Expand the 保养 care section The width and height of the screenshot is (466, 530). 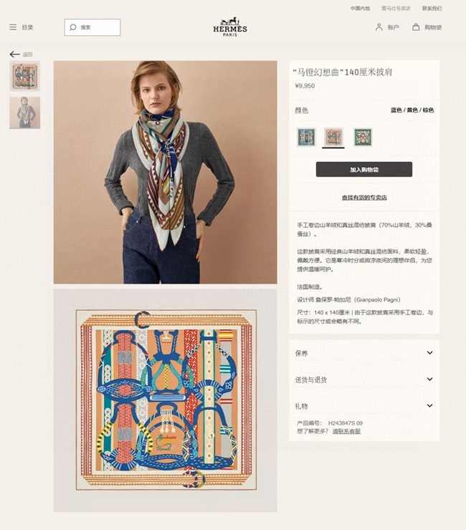click(x=364, y=353)
